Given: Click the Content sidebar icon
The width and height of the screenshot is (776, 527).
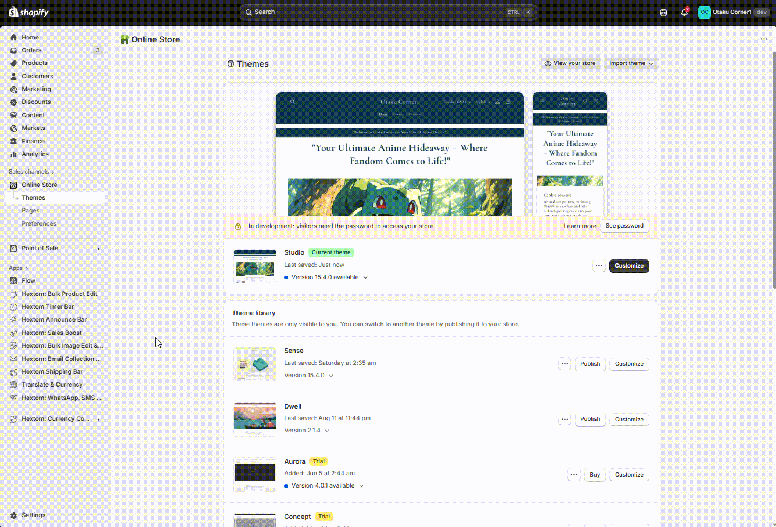Looking at the screenshot, I should (x=13, y=115).
